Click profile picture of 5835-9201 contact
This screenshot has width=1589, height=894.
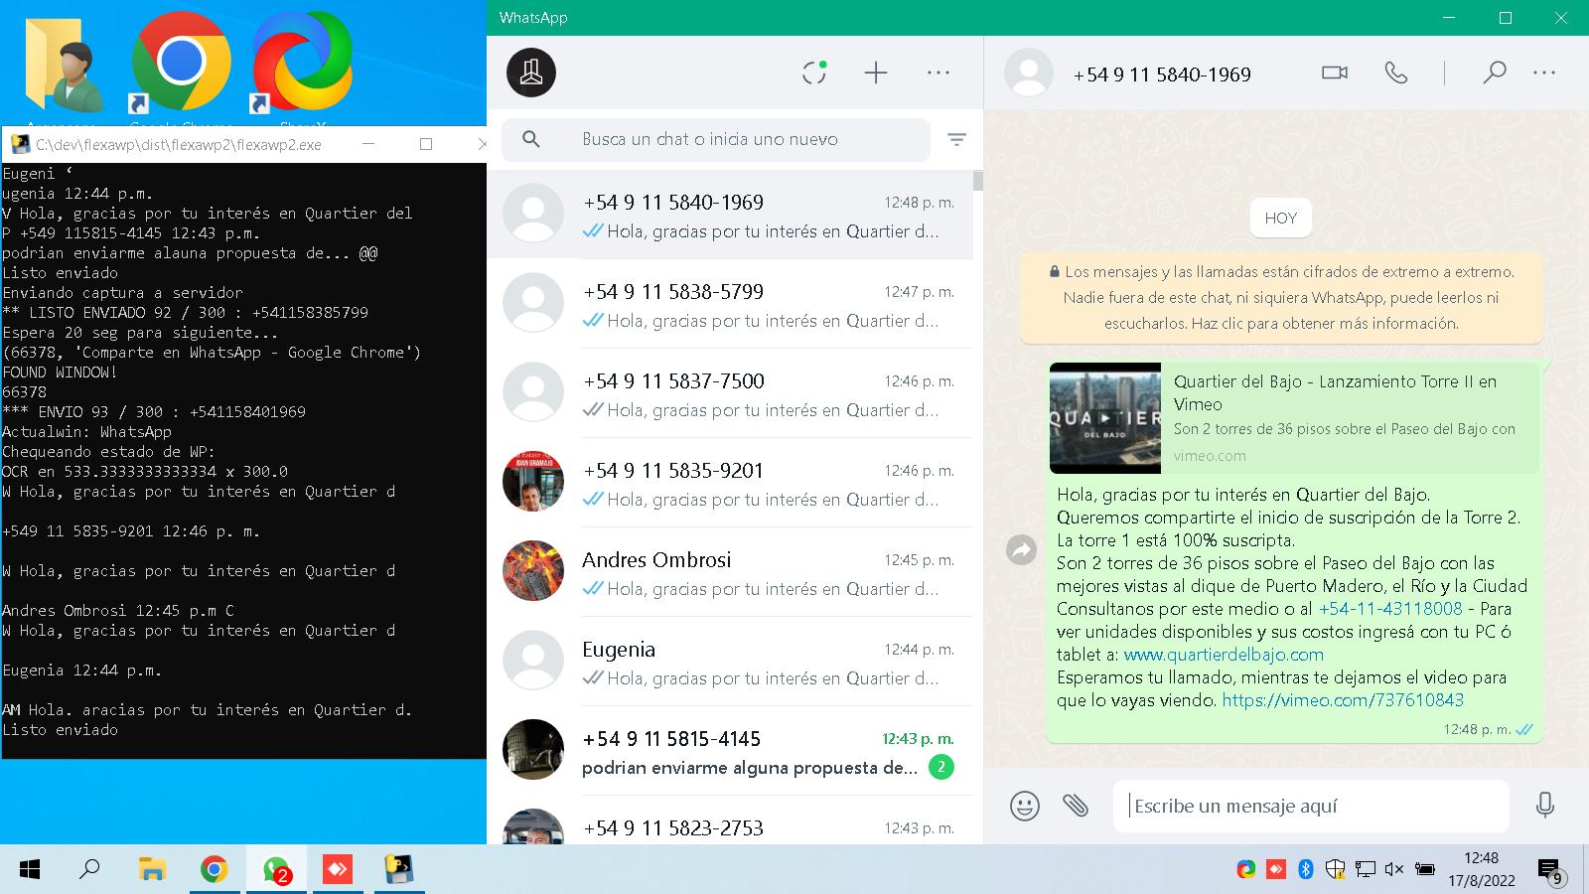[533, 482]
